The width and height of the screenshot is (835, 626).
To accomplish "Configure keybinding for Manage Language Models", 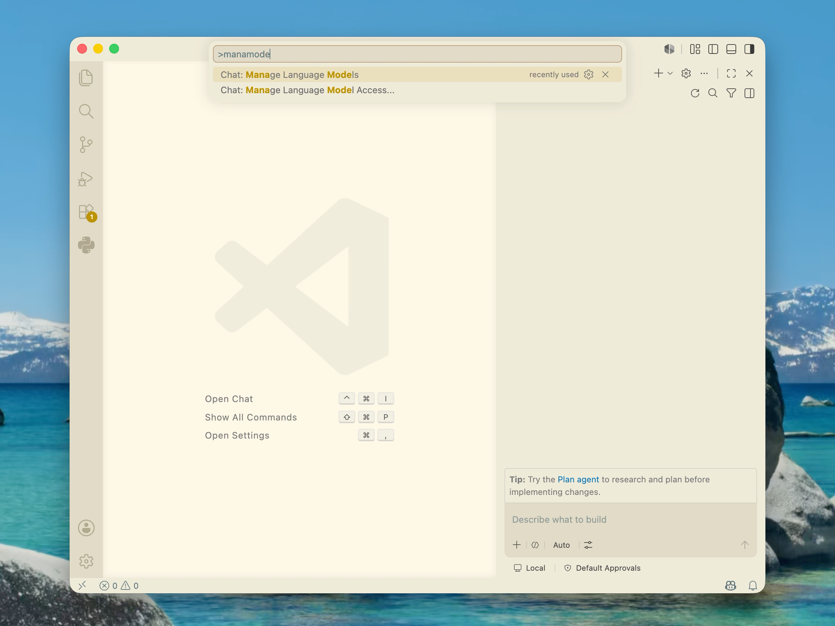I will pyautogui.click(x=589, y=74).
